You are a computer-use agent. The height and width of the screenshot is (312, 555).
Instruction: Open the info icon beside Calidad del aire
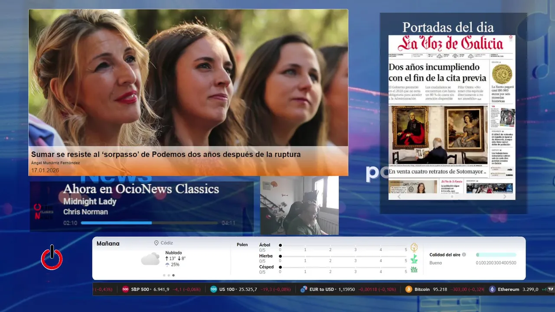[464, 255]
